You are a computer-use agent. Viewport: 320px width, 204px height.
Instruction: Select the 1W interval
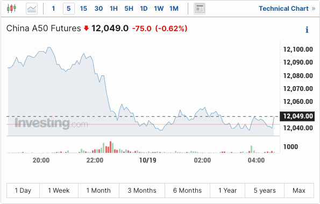tap(159, 9)
